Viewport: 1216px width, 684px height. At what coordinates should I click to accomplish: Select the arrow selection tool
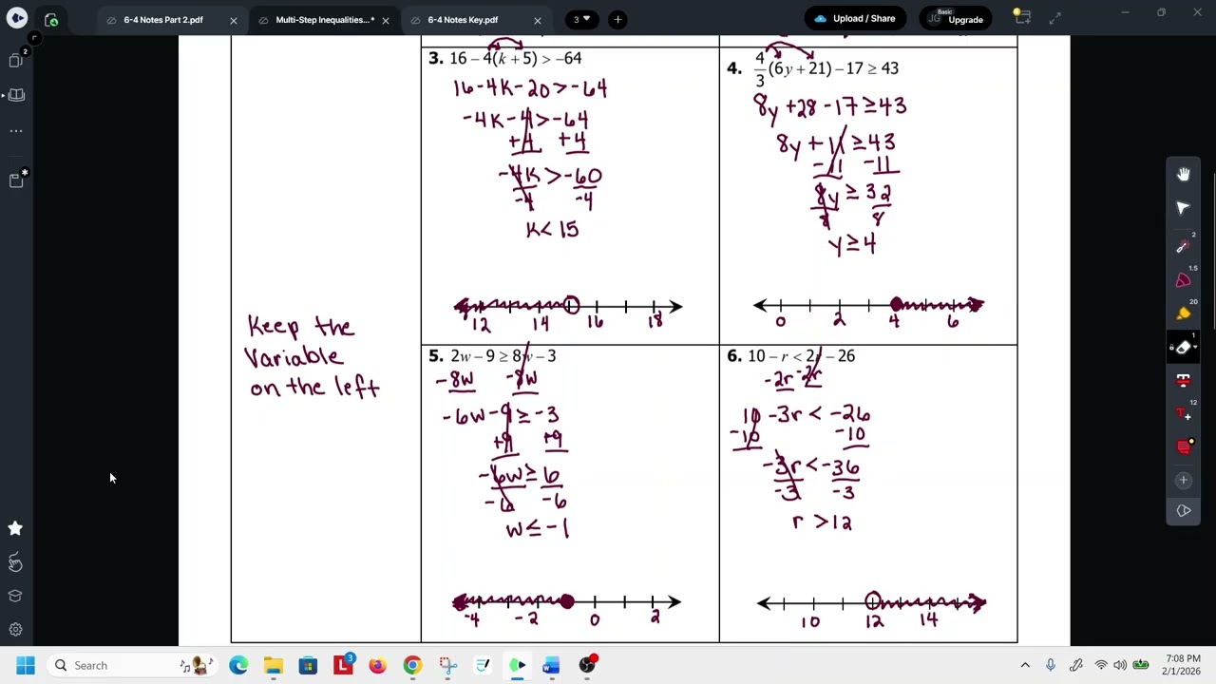1183,208
